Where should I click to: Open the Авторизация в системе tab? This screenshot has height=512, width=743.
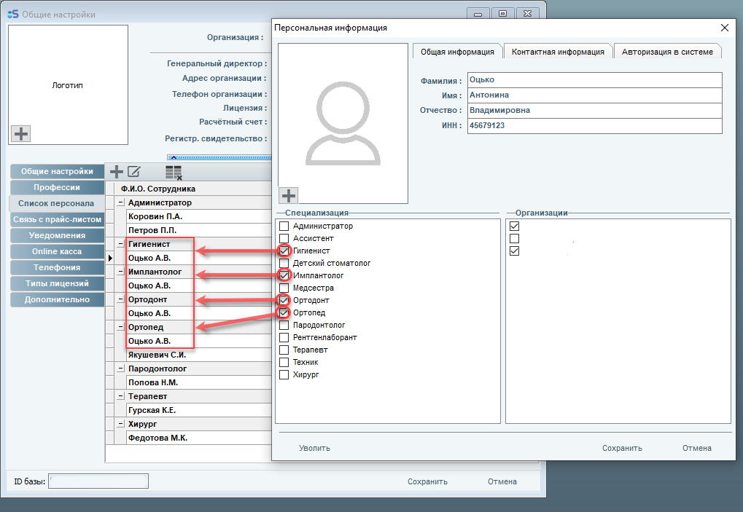click(667, 52)
